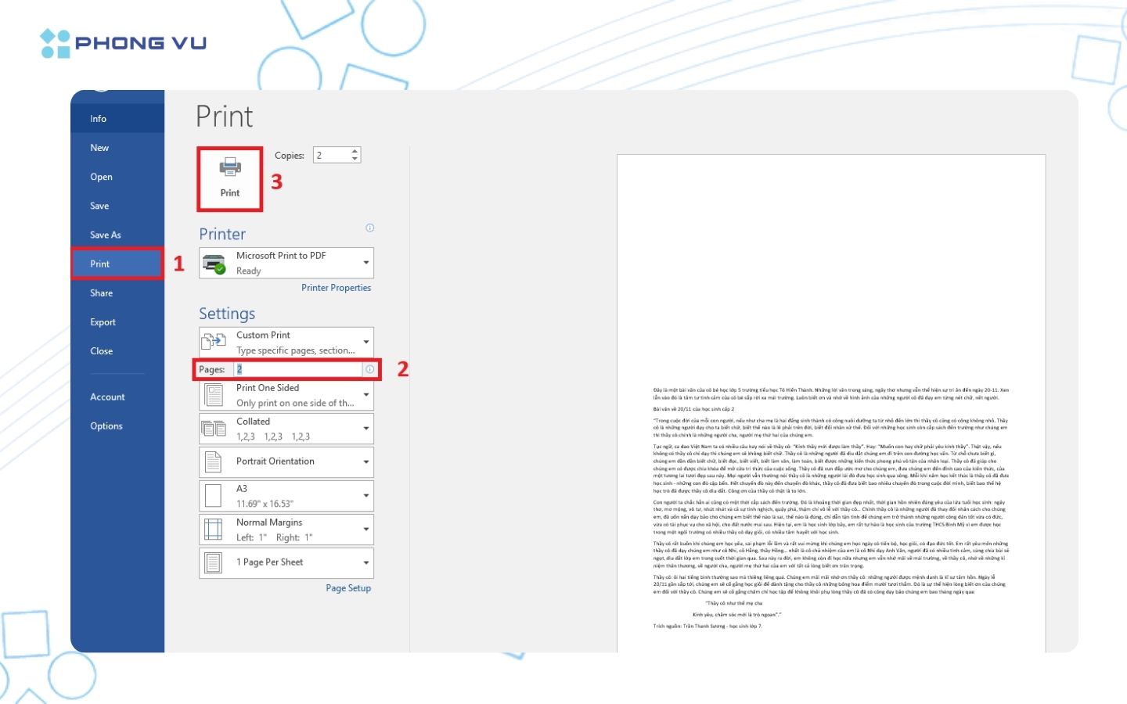Image resolution: width=1127 pixels, height=704 pixels.
Task: Click the Normal Margins grid icon
Action: (214, 530)
